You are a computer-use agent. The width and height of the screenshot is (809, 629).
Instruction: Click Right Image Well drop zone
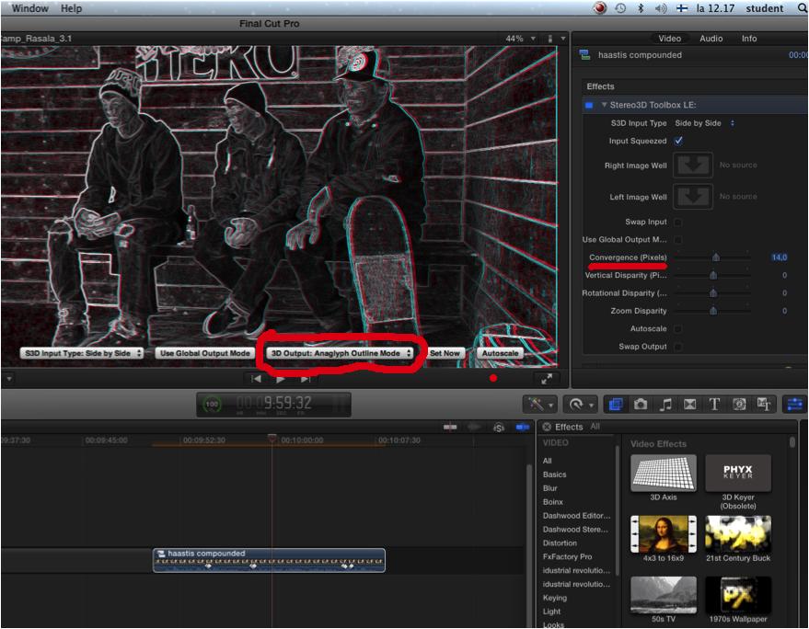click(693, 166)
